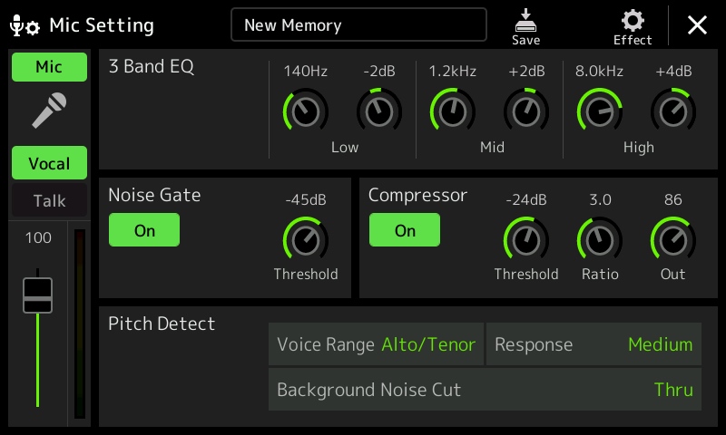The image size is (726, 435).
Task: Toggle the green Mic on/off button
Action: [x=49, y=67]
